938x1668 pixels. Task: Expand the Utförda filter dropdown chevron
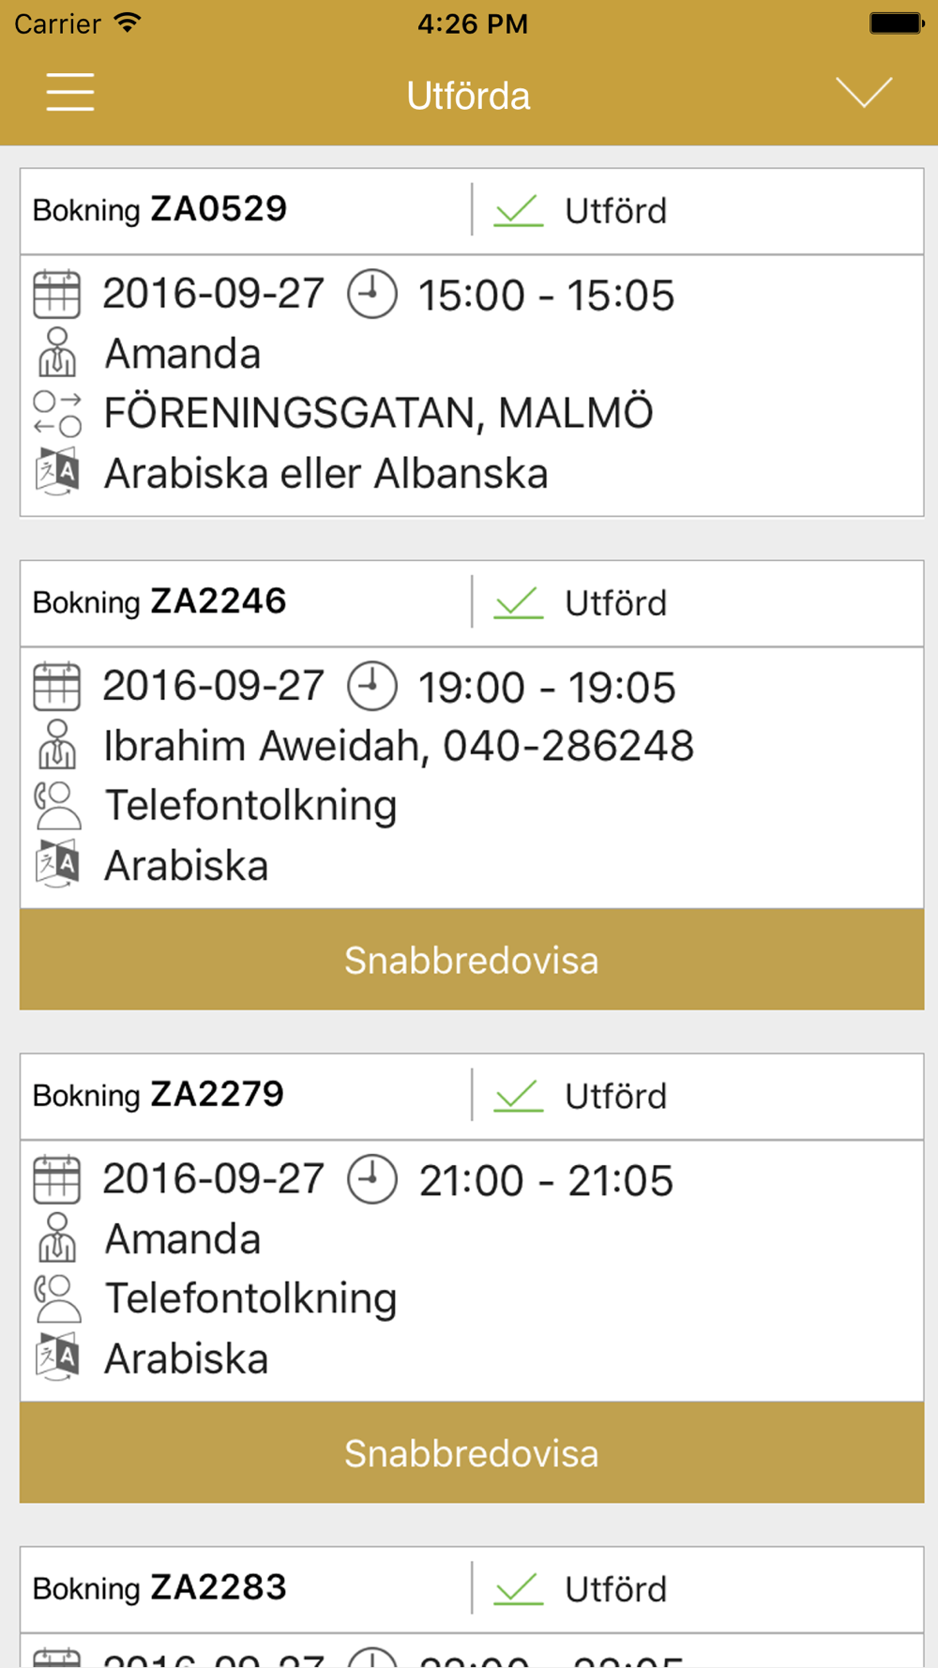863,93
